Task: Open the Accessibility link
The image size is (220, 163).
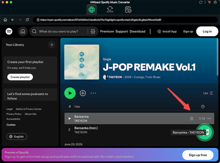Action: click(x=13, y=119)
